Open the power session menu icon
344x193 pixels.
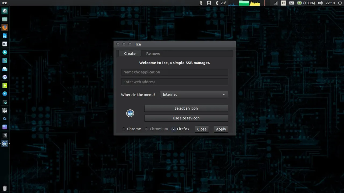point(340,3)
